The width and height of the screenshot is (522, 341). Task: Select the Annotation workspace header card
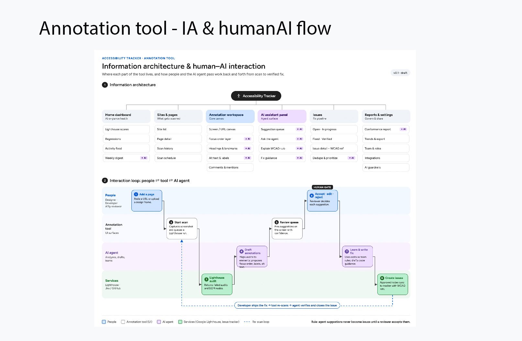[230, 117]
